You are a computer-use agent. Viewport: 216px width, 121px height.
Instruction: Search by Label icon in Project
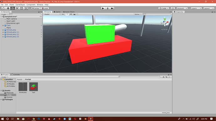pyautogui.click(x=167, y=77)
